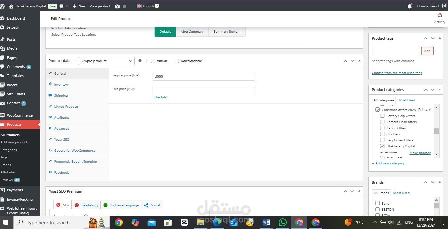
Task: Check the BESTON brand checkbox
Action: pos(377,209)
